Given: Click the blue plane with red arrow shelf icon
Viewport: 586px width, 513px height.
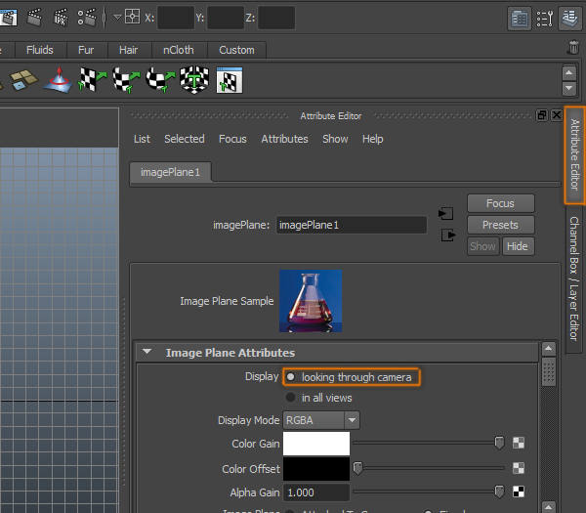Looking at the screenshot, I should click(58, 80).
